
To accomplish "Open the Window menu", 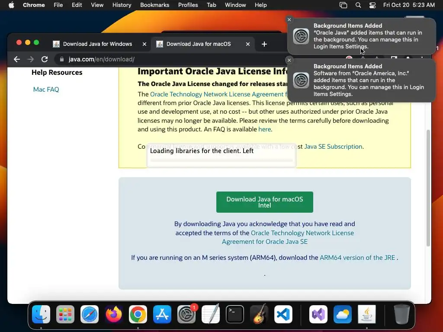I will click(235, 5).
